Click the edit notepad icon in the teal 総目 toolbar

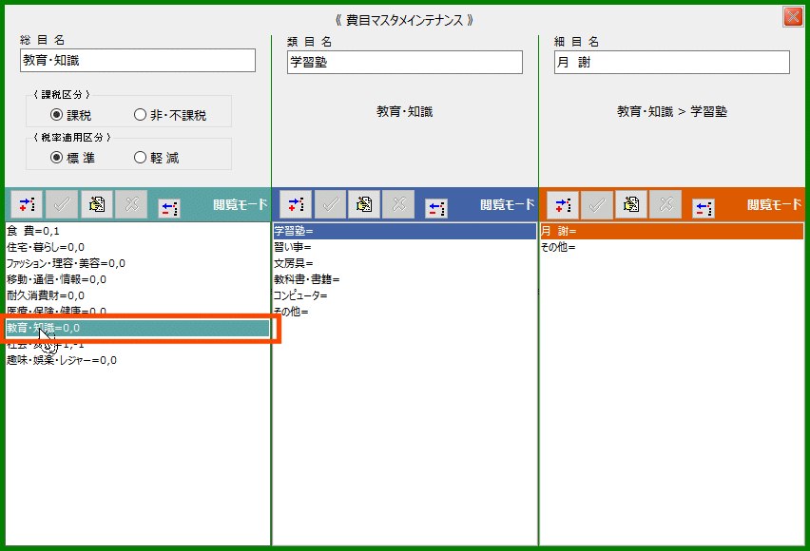coord(97,204)
